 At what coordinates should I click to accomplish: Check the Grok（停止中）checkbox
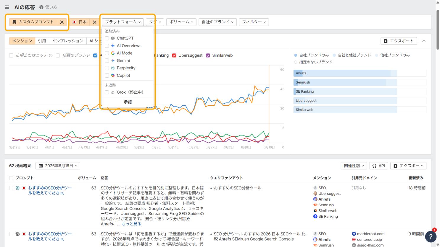(x=107, y=92)
